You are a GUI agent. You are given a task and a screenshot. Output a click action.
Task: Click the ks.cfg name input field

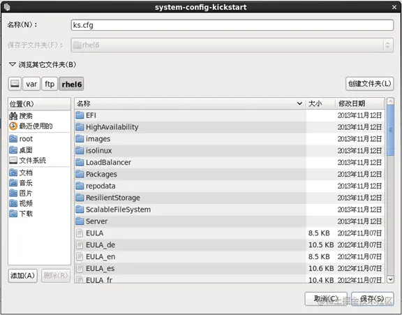232,25
